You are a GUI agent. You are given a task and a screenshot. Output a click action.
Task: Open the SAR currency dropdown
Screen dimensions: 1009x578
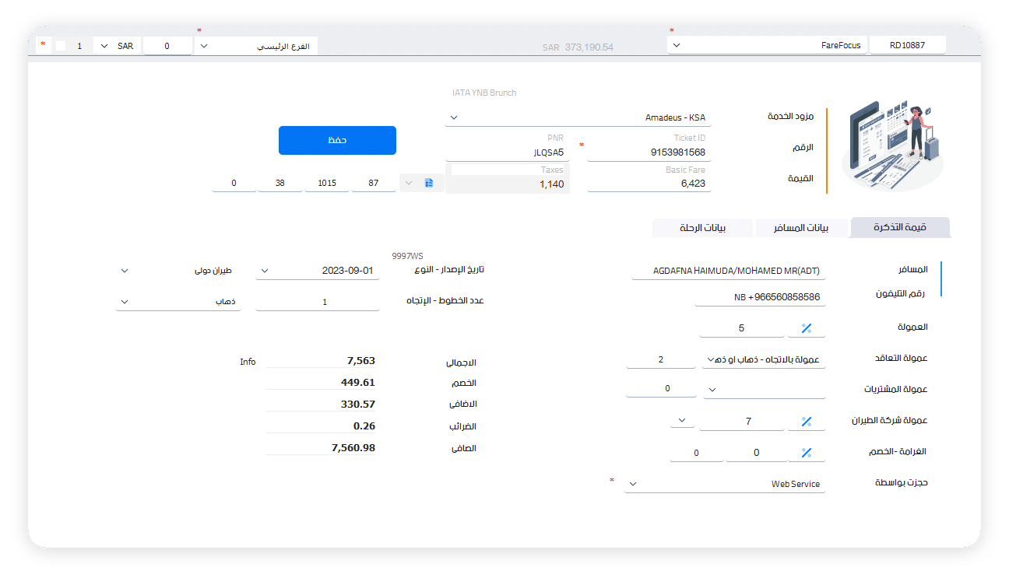[117, 46]
